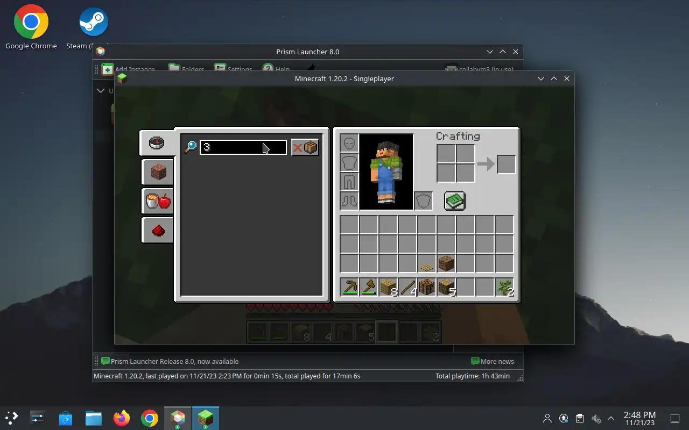
Task: Pick up the stack of 8 planks
Action: pyautogui.click(x=388, y=287)
